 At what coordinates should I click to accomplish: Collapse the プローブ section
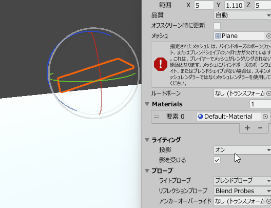(147, 171)
